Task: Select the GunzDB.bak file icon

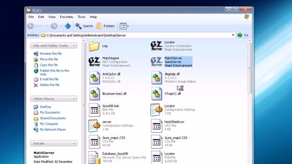Action: pos(94,110)
